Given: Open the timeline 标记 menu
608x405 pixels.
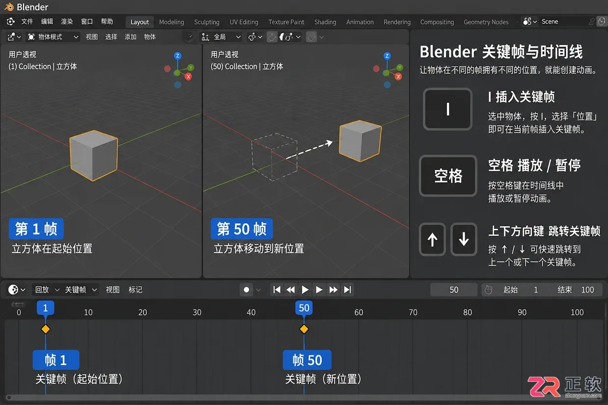Looking at the screenshot, I should coord(136,290).
